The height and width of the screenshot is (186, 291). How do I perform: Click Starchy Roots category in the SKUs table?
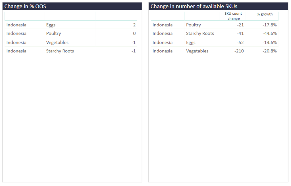200,33
